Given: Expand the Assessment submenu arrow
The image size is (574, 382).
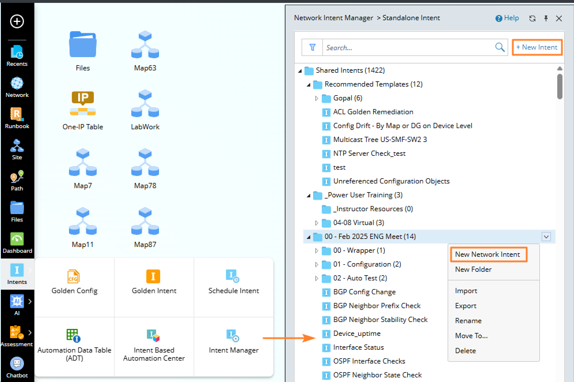Looking at the screenshot, I should tap(30, 333).
